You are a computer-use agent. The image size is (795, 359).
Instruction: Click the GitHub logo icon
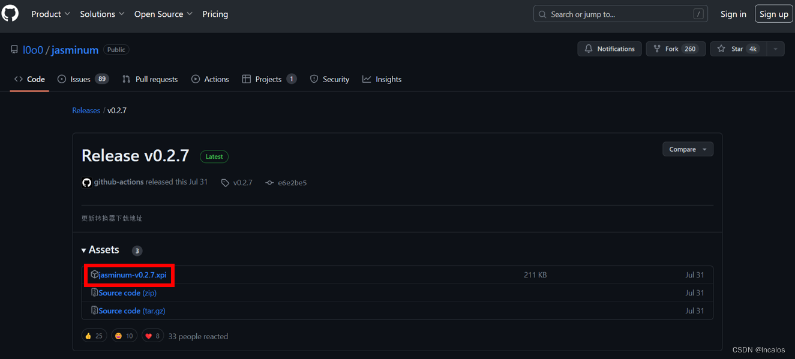(10, 14)
